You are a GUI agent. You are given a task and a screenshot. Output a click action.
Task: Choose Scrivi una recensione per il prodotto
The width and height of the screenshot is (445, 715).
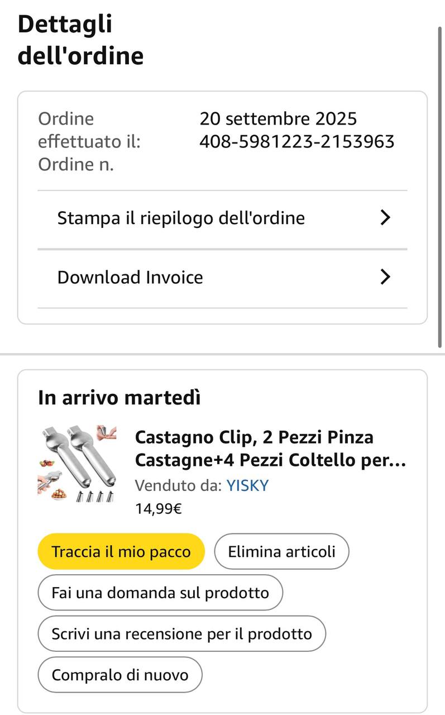point(181,634)
